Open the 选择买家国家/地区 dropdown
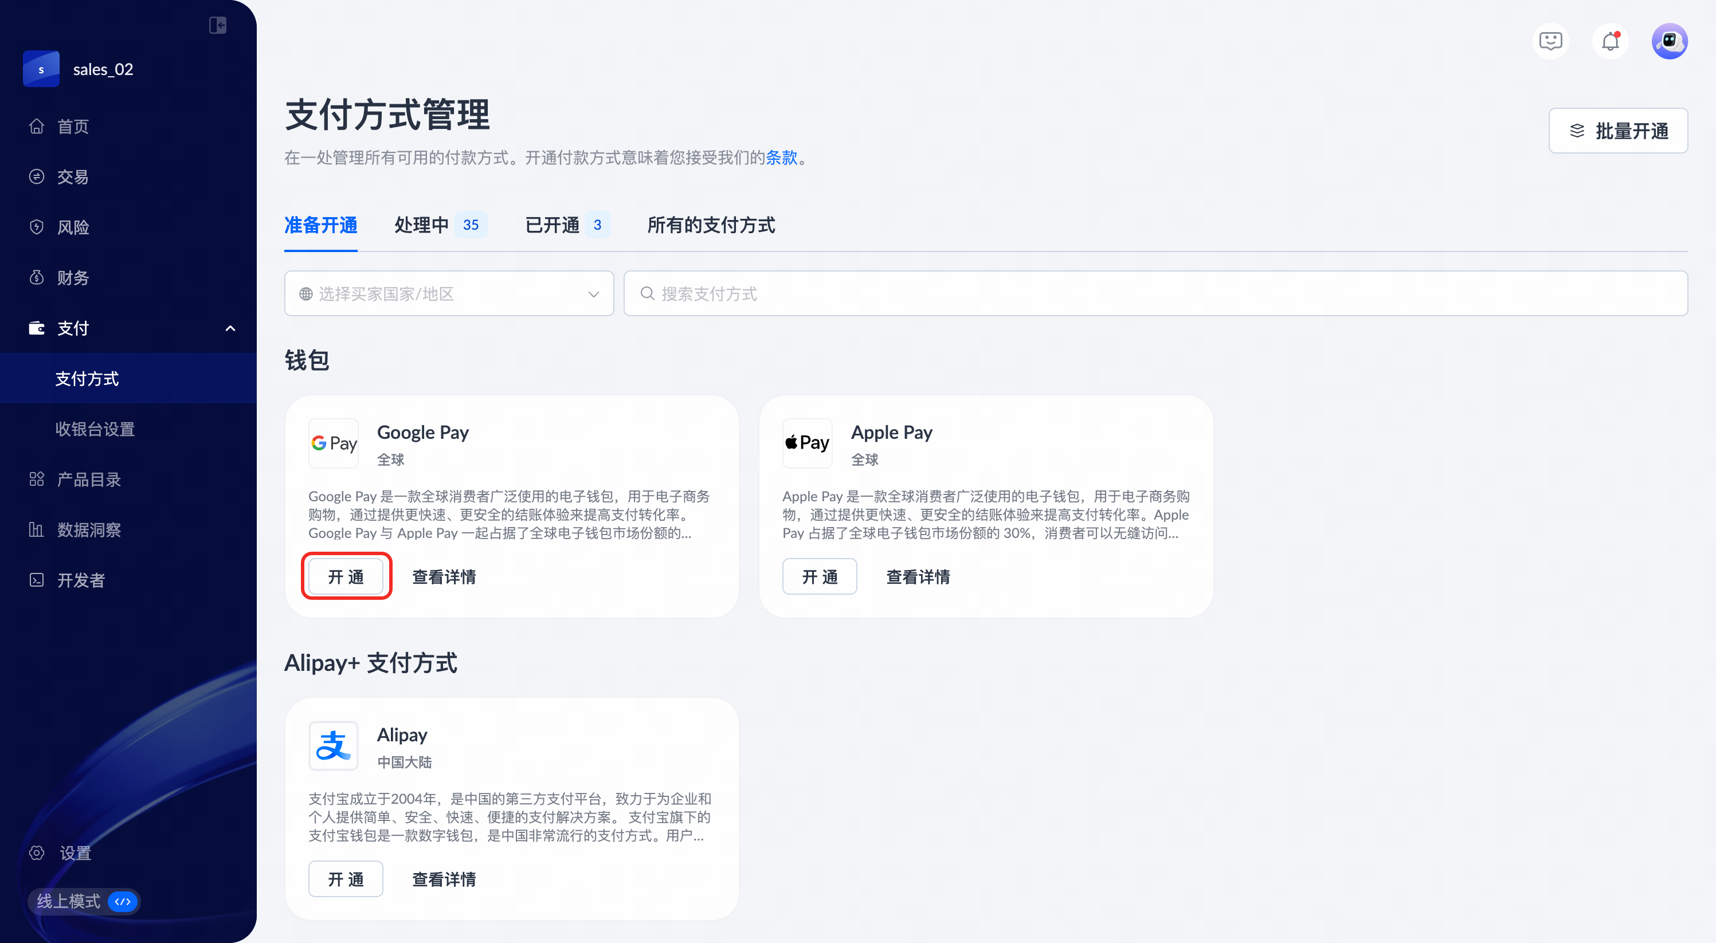 [x=449, y=294]
